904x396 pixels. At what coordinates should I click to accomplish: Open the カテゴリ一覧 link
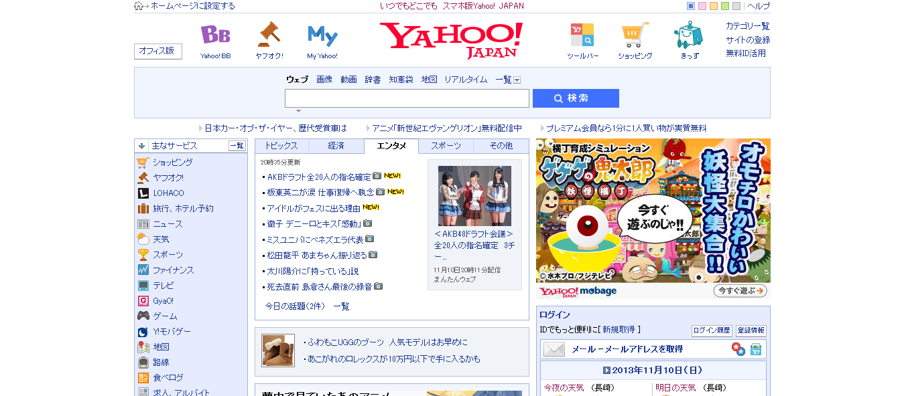pyautogui.click(x=748, y=26)
